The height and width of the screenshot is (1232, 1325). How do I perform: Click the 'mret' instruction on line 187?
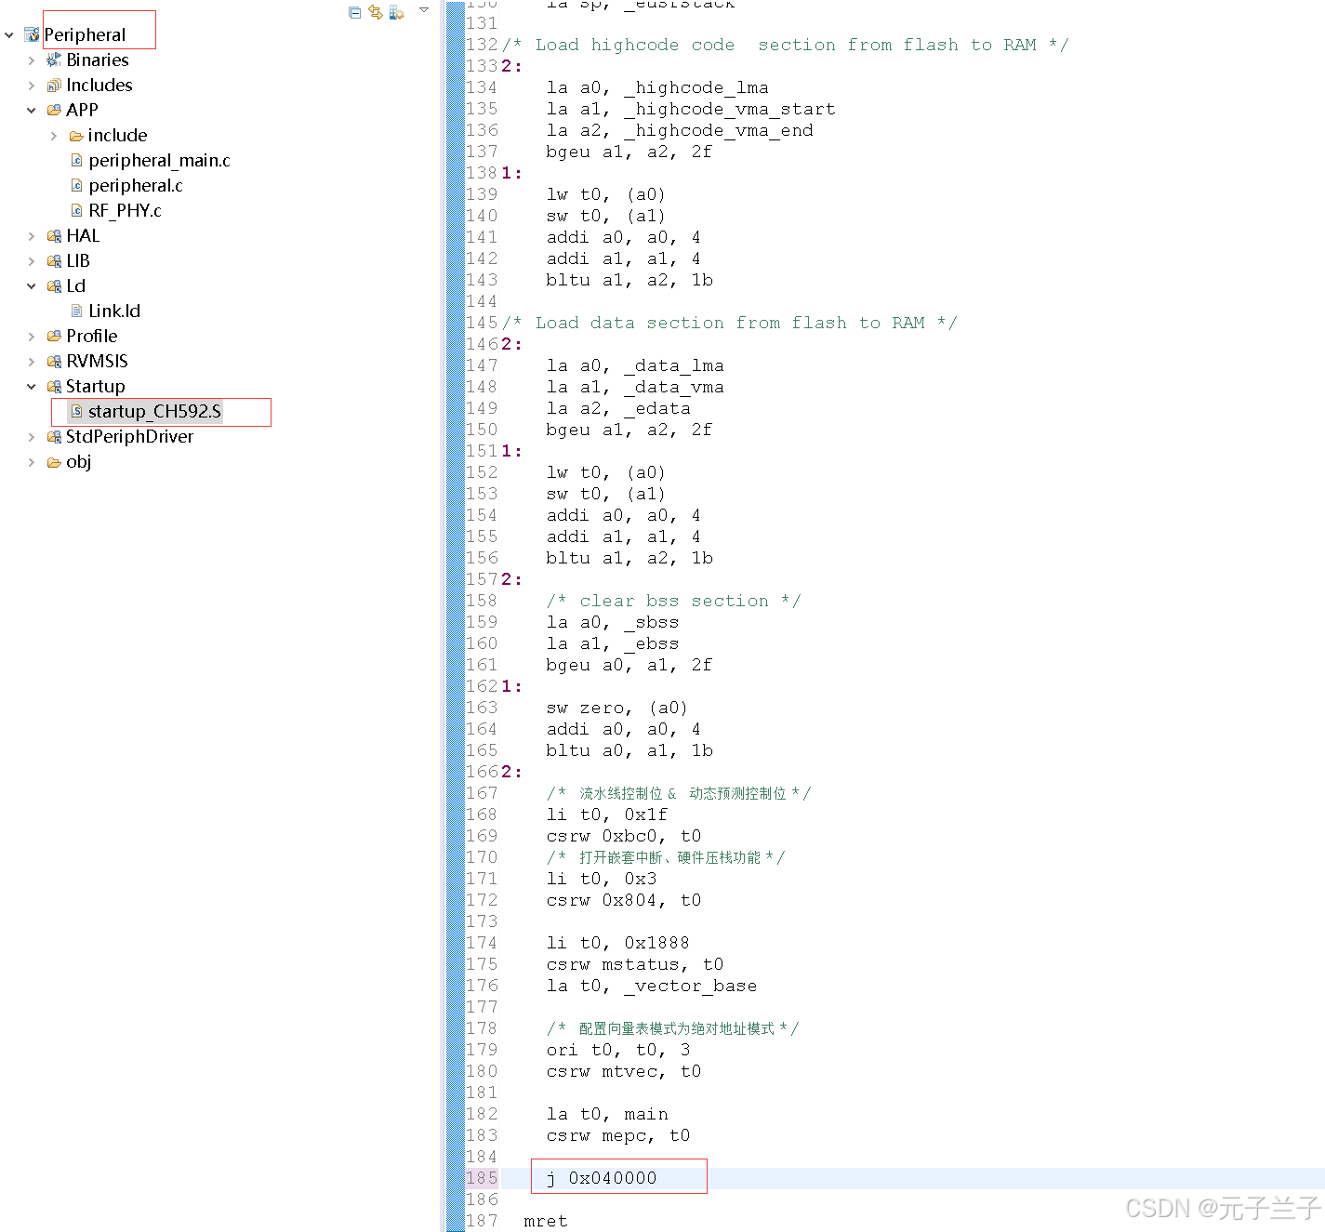click(x=546, y=1221)
